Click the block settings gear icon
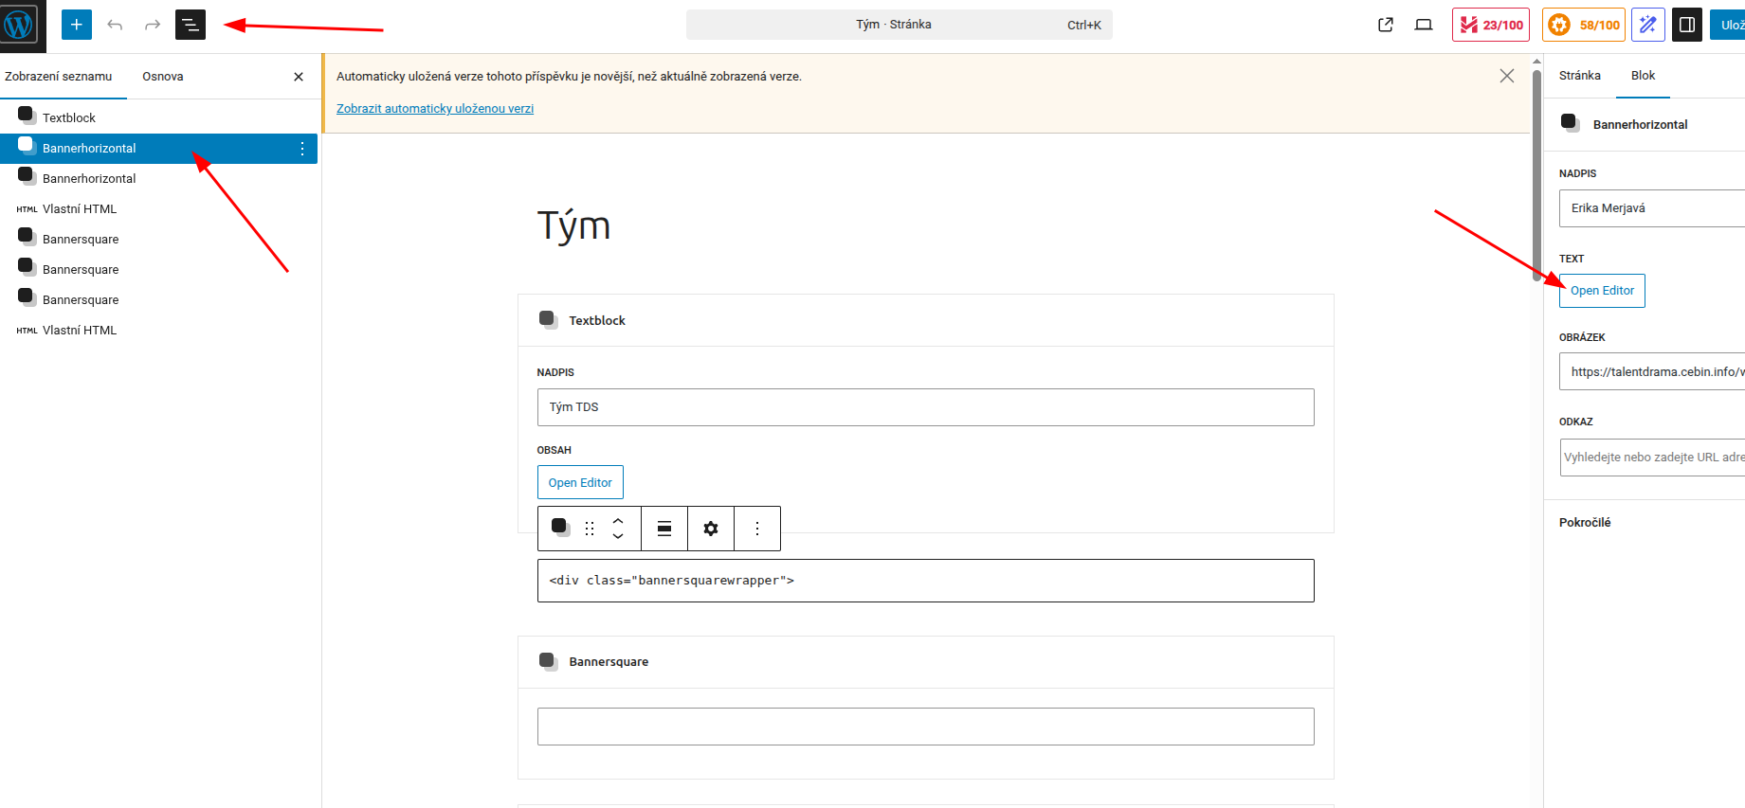1745x808 pixels. click(x=711, y=529)
